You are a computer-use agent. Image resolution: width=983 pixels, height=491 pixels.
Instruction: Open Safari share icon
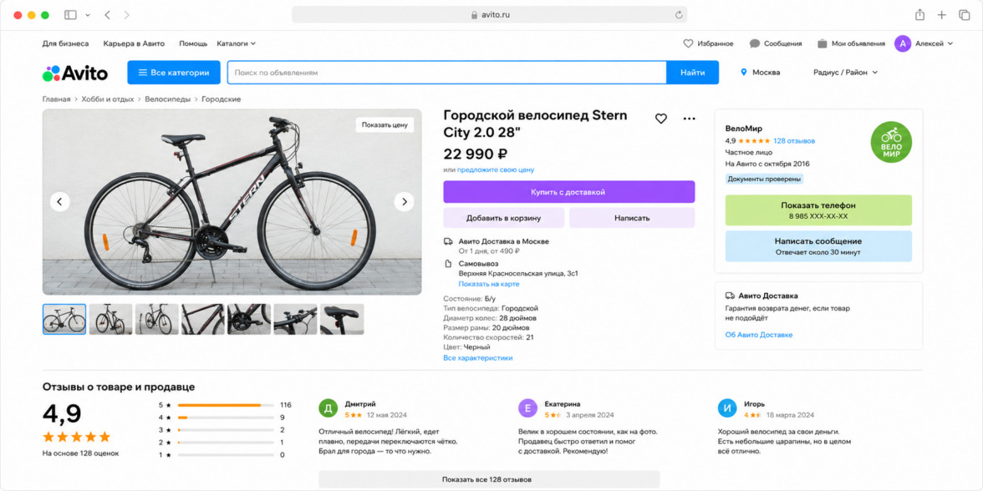point(919,14)
